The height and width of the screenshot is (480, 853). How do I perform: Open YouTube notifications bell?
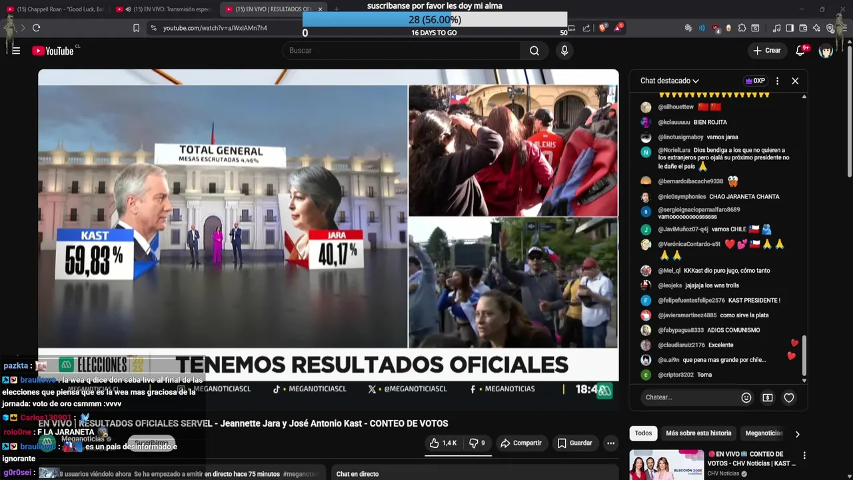tap(800, 51)
